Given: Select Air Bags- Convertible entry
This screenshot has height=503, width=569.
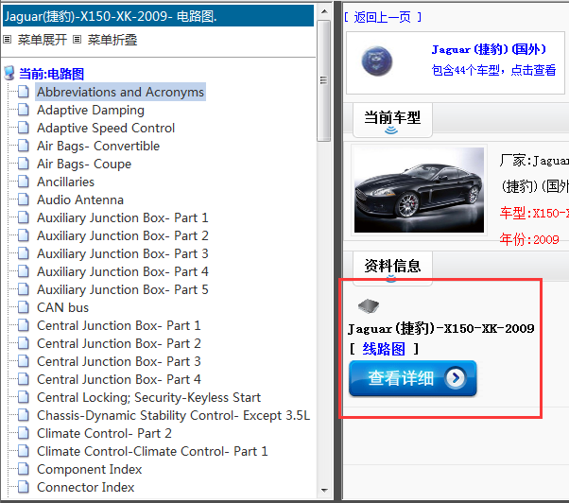Looking at the screenshot, I should (98, 146).
